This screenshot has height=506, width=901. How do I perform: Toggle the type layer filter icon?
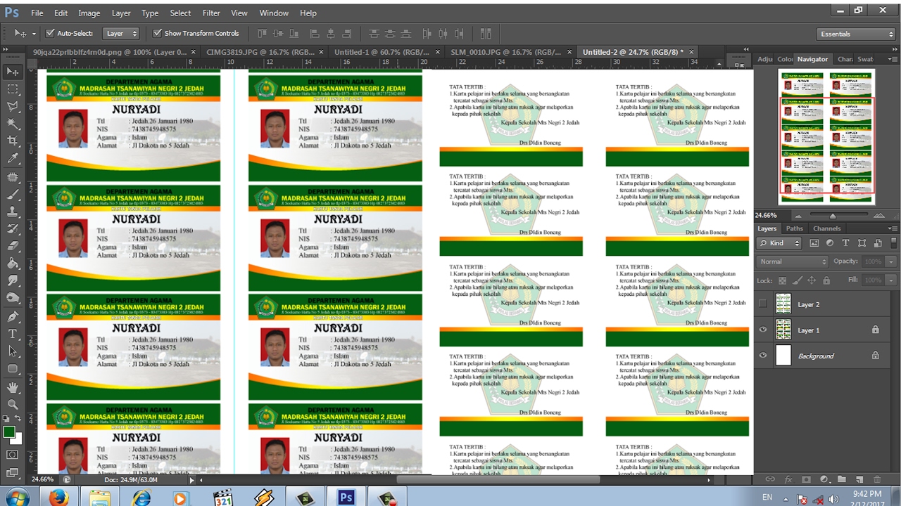pos(845,242)
